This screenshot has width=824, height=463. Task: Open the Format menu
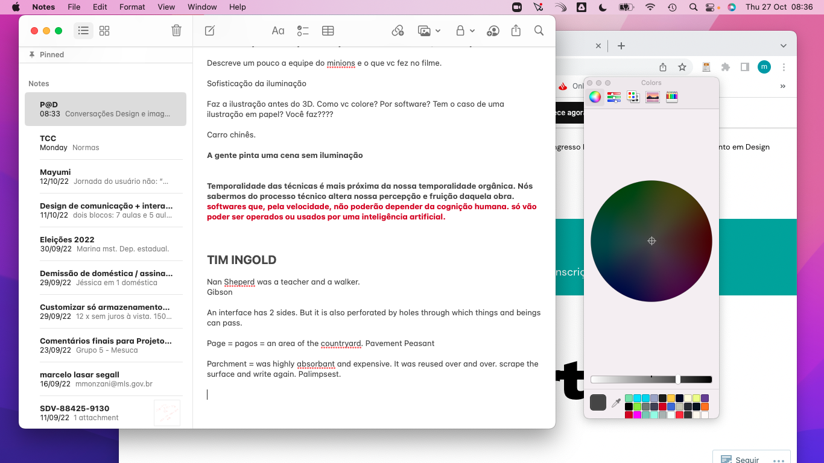click(x=132, y=7)
